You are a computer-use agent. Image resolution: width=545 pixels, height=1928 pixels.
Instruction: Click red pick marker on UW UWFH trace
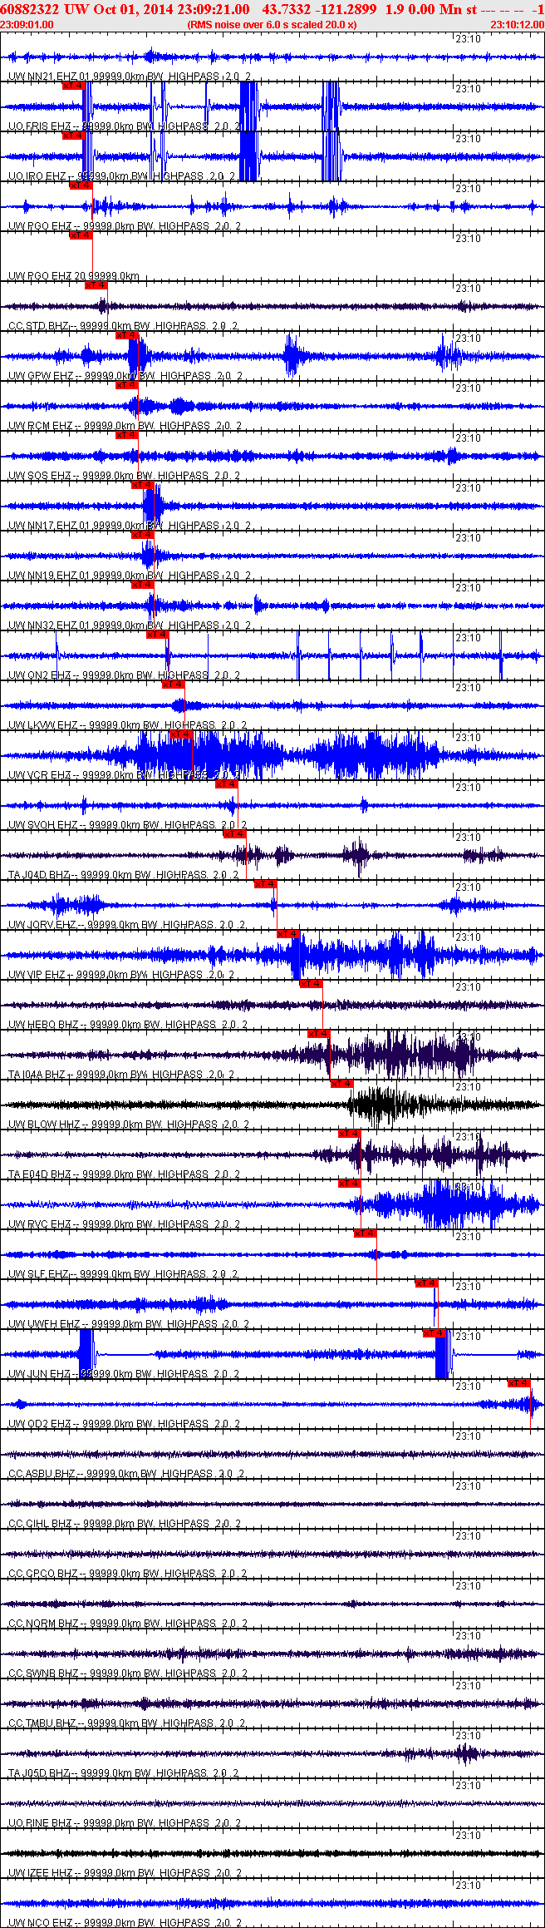(x=426, y=1283)
